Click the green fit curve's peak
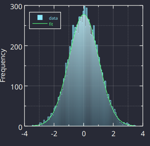Image resolution: width=150 pixels, height=146 pixels. pyautogui.click(x=84, y=15)
